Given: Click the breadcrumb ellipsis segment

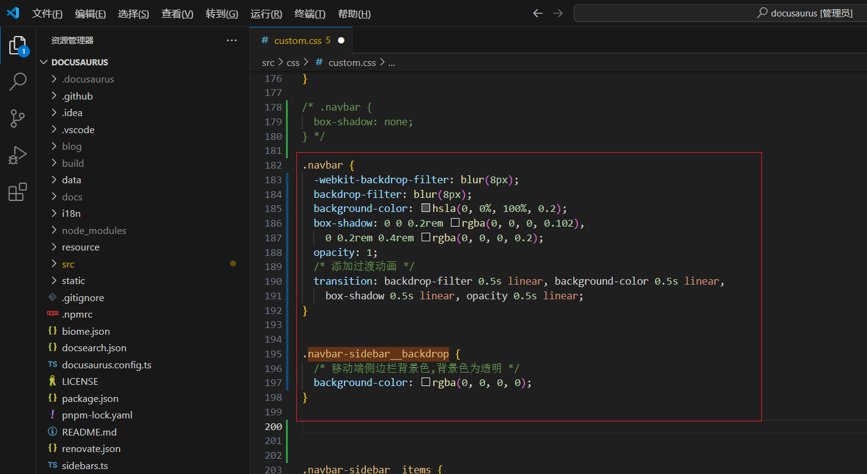Looking at the screenshot, I should (392, 62).
